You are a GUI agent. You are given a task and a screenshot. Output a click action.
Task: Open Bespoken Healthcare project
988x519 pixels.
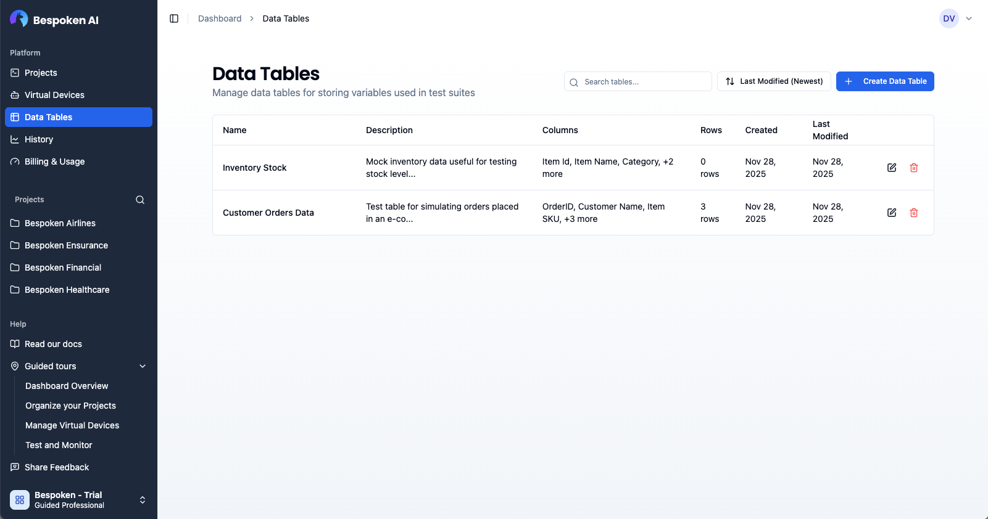coord(78,290)
